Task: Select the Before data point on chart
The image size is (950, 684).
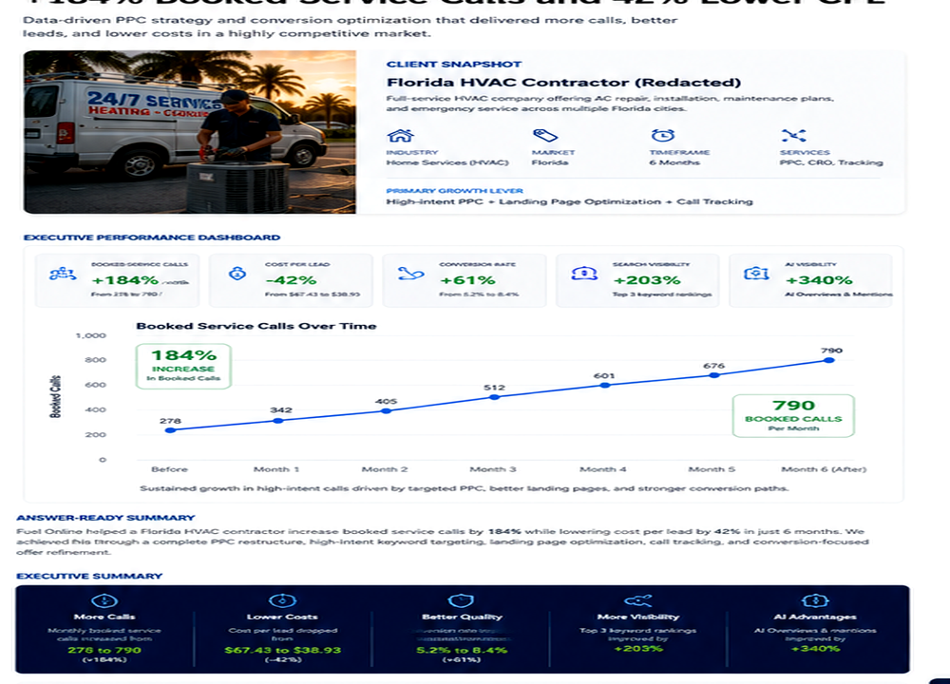Action: (x=170, y=430)
